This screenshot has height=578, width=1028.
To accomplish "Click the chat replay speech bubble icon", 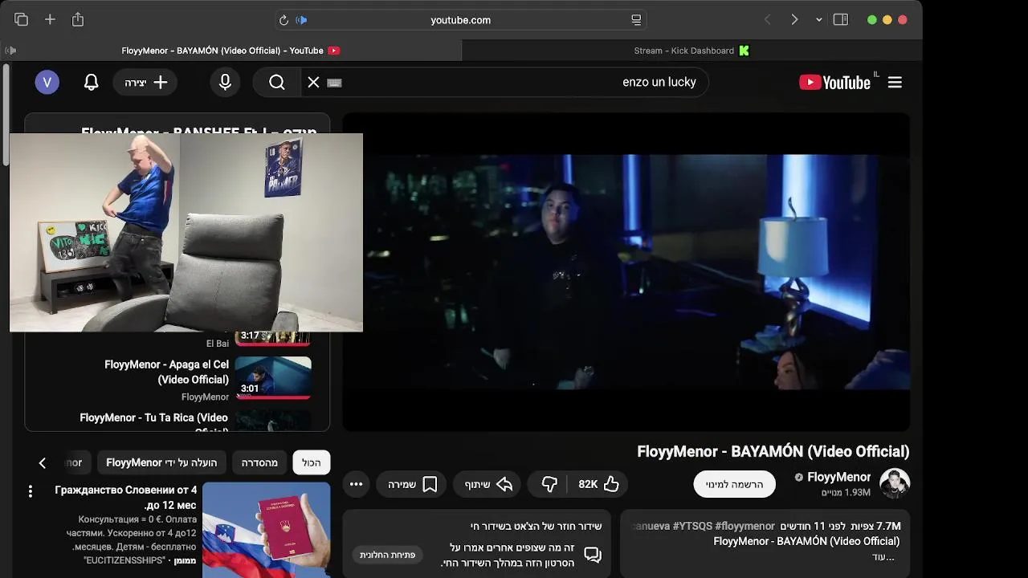I will [x=593, y=555].
